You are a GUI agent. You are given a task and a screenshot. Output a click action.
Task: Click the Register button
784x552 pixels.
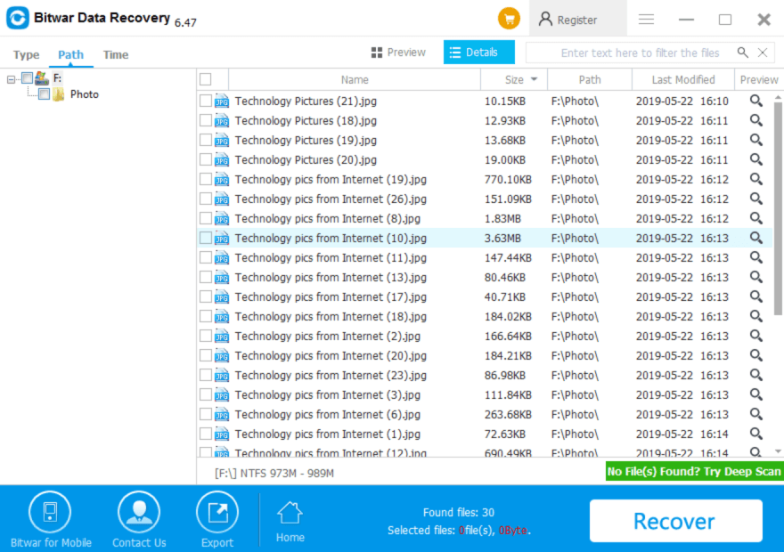coord(577,20)
